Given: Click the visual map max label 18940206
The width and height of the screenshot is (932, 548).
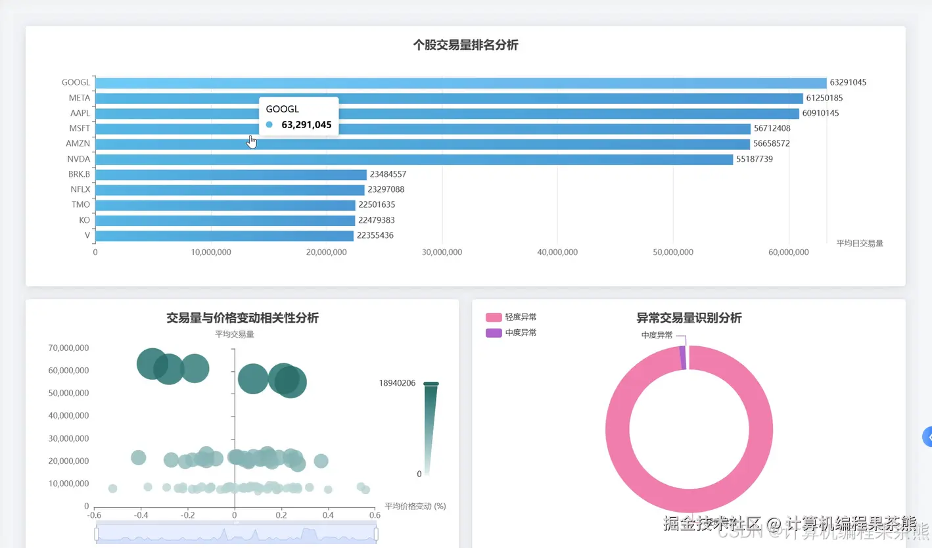Looking at the screenshot, I should (x=398, y=383).
